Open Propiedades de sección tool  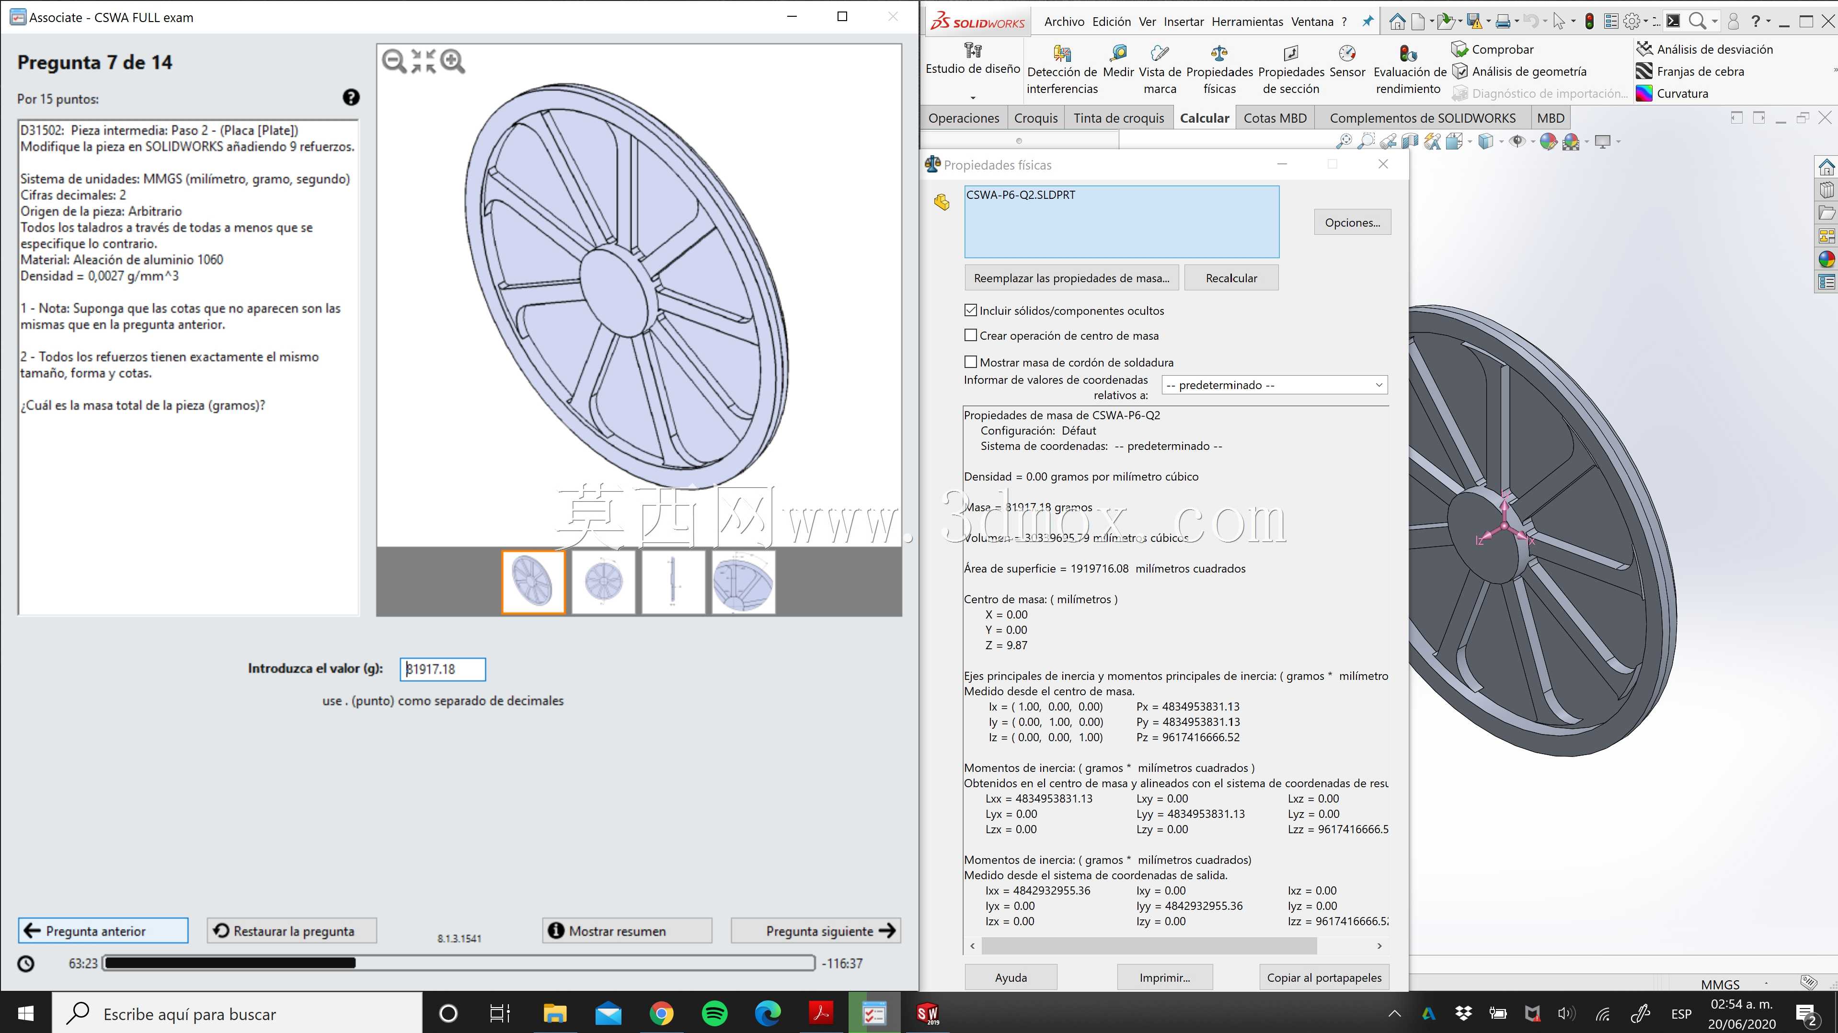[1291, 70]
